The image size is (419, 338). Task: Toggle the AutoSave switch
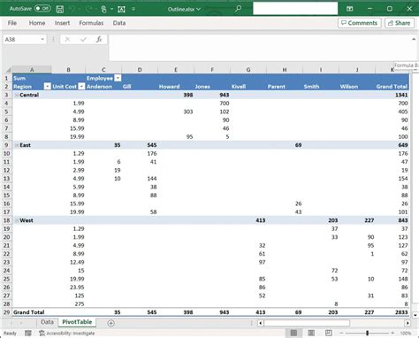(x=42, y=9)
